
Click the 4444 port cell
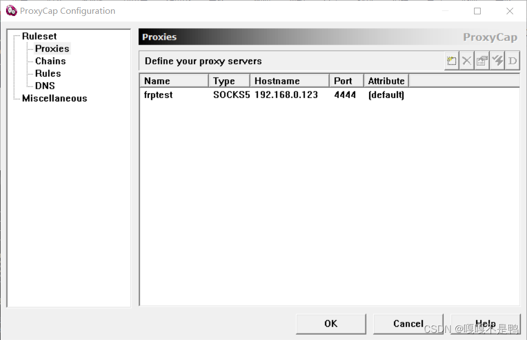345,95
